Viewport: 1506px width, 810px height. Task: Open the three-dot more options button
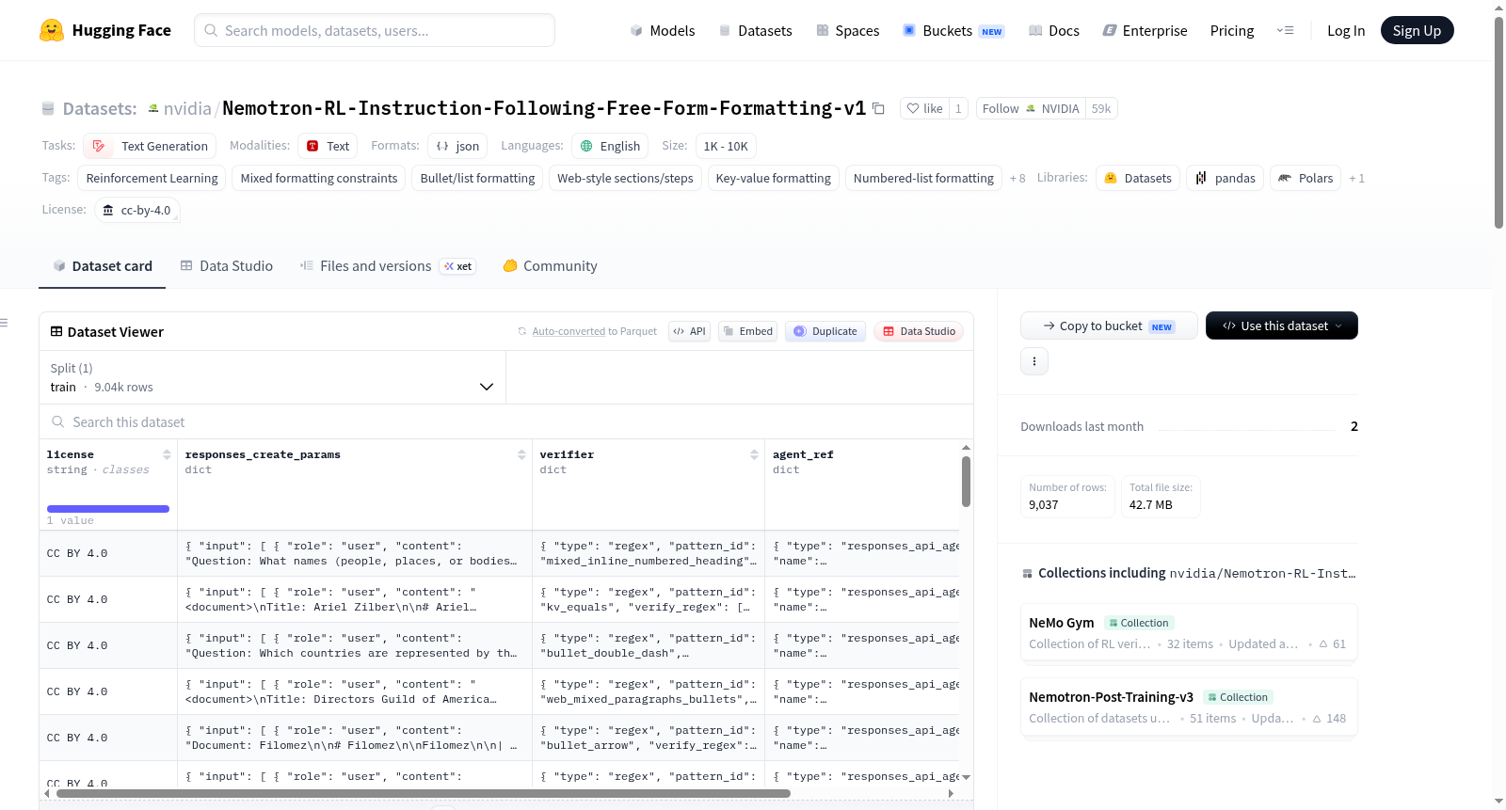tap(1034, 361)
